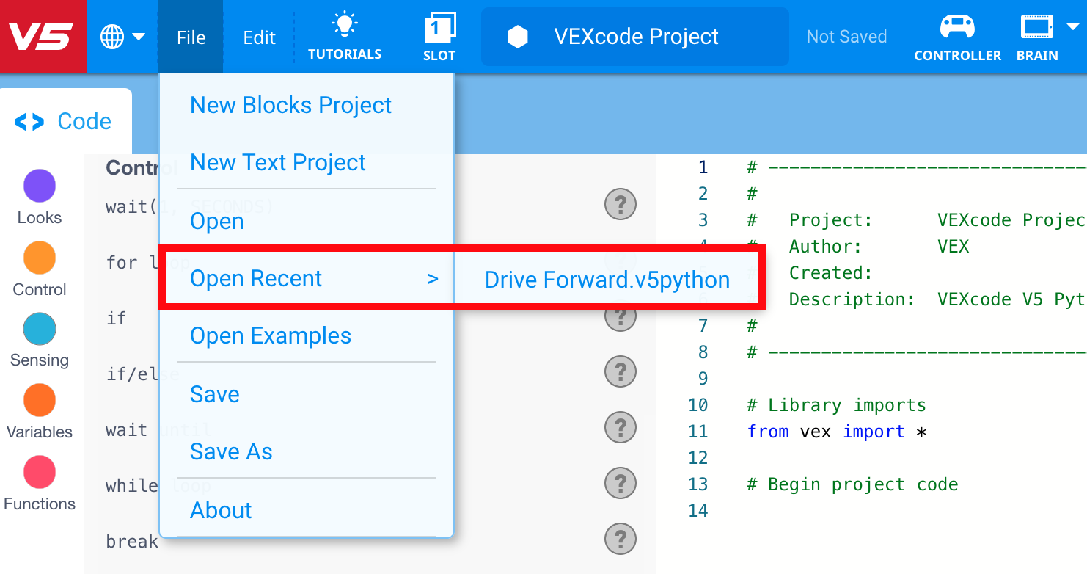Open the globe language selector
The height and width of the screenshot is (574, 1087).
pos(122,37)
